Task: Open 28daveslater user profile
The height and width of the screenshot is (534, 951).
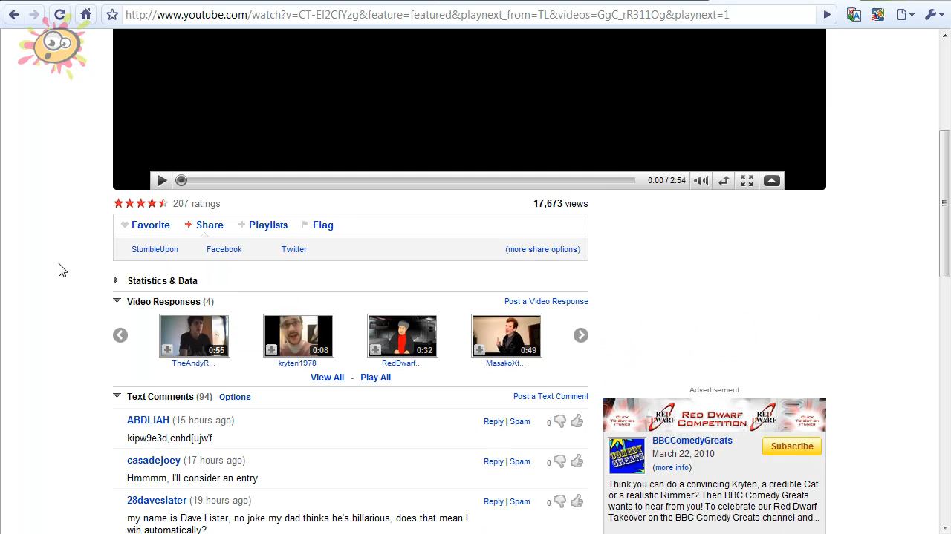Action: [157, 500]
